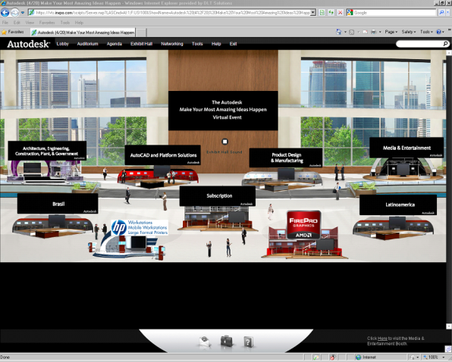Click the question mark help icon in dock

248,342
